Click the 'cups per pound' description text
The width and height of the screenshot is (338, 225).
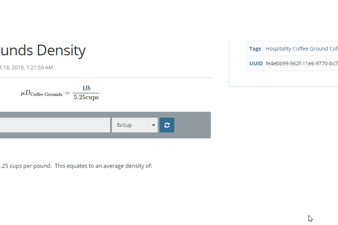point(30,166)
